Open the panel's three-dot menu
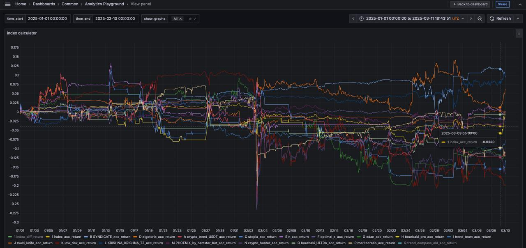This screenshot has width=526, height=248. (519, 34)
